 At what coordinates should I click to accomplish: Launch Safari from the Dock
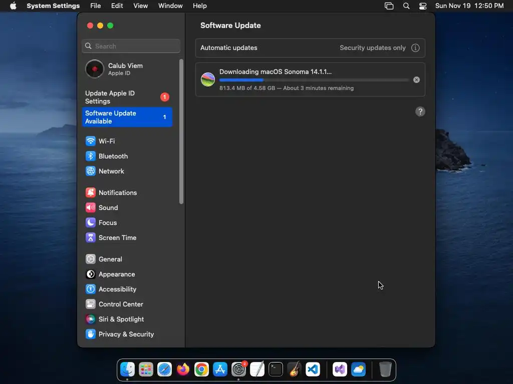[x=164, y=369]
